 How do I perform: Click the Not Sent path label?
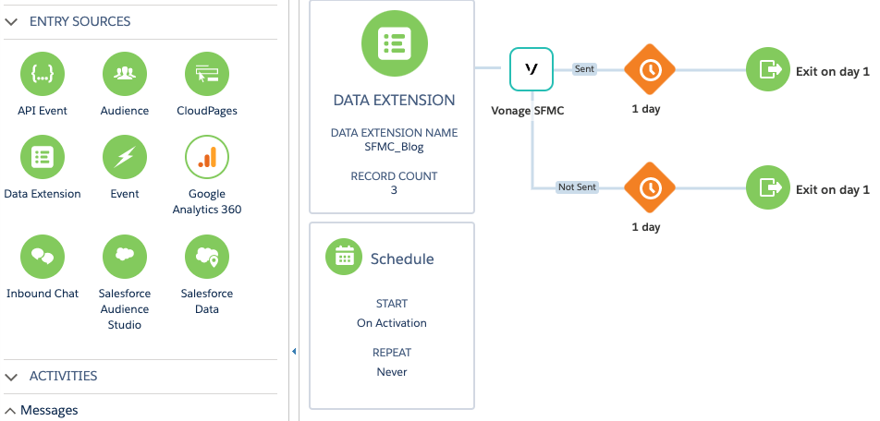coord(577,187)
